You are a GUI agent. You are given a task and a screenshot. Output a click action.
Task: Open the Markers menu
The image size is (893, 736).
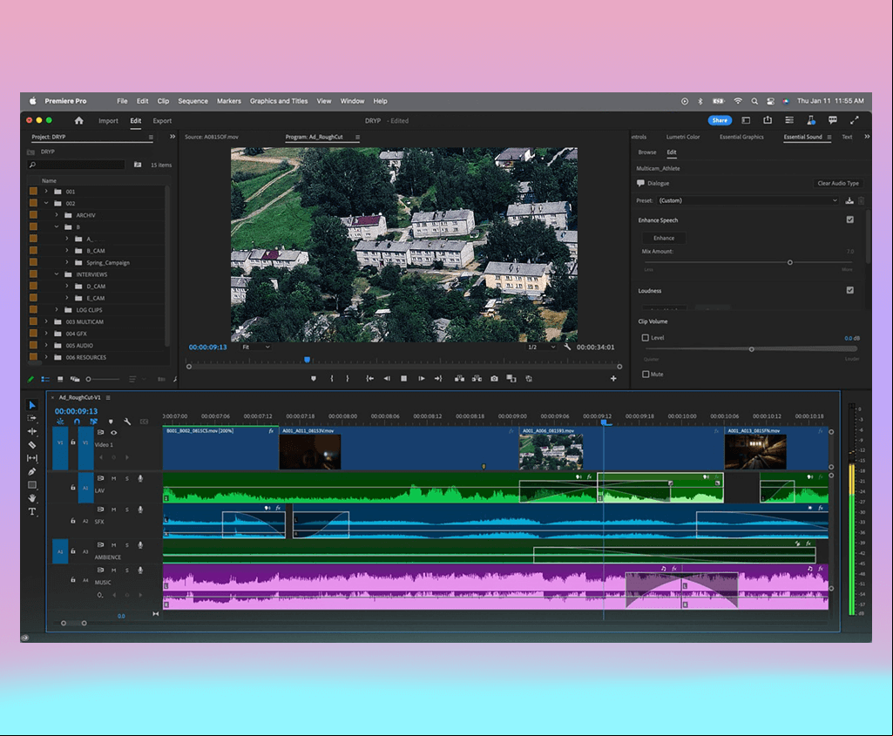pos(229,101)
